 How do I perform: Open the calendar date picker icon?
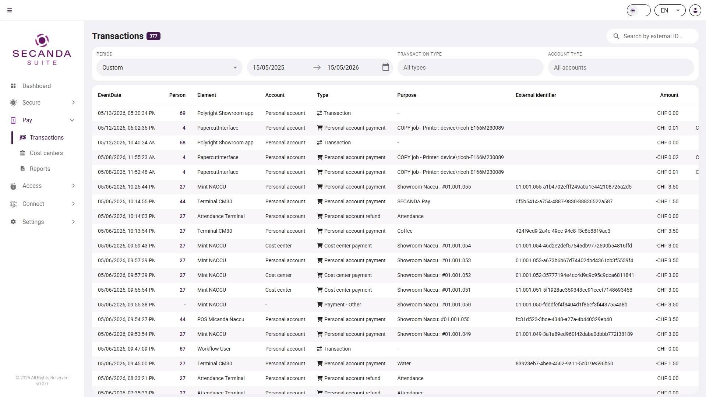click(x=385, y=67)
